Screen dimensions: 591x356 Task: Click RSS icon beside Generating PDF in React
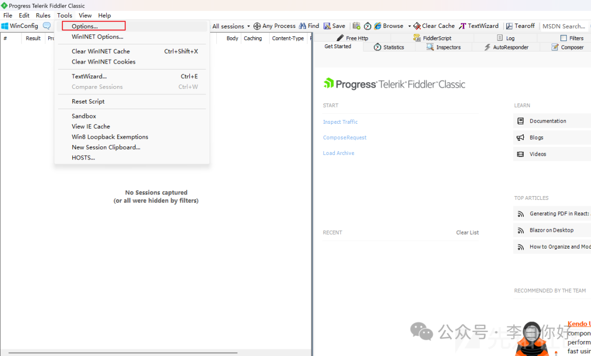[x=521, y=214]
